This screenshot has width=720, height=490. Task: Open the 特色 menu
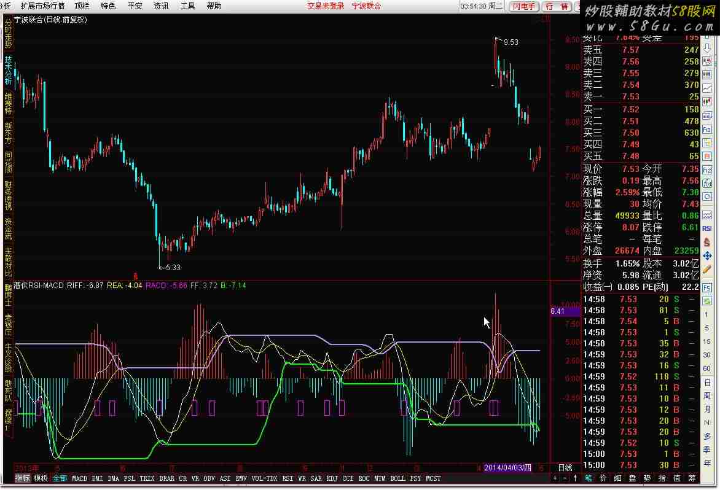108,6
